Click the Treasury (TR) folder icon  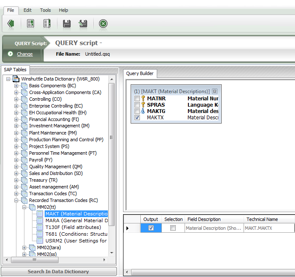tap(24, 180)
